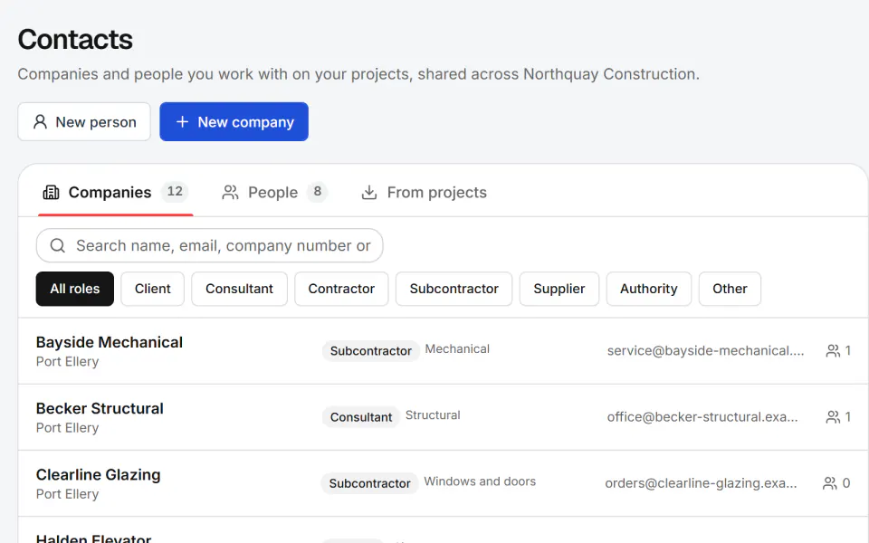Click the orders@clearline-glazing email
The height and width of the screenshot is (543, 869).
701,483
